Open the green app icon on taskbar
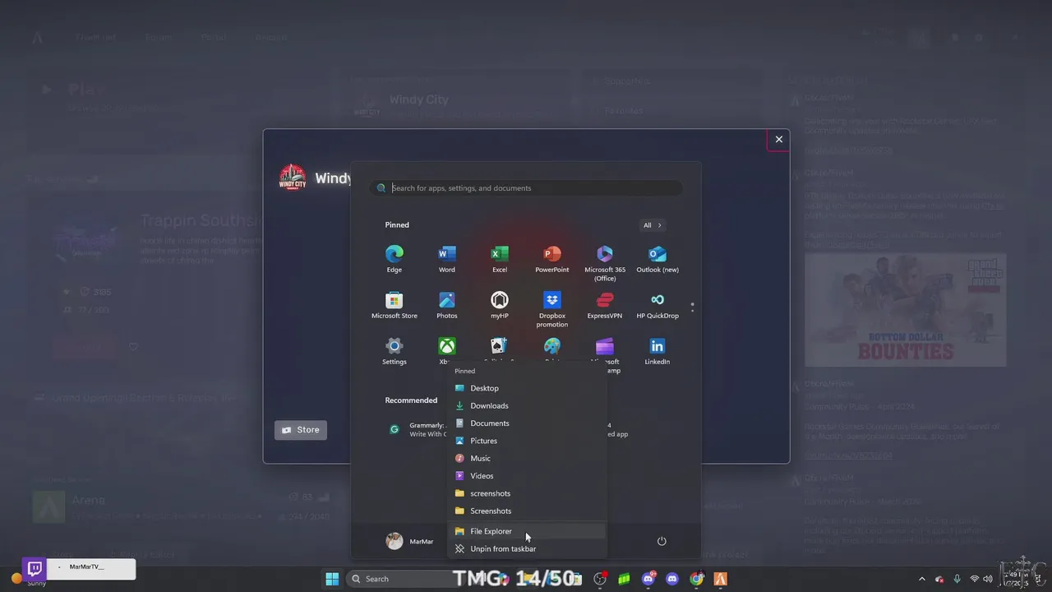Screen dimensions: 1052x592 pos(625,579)
